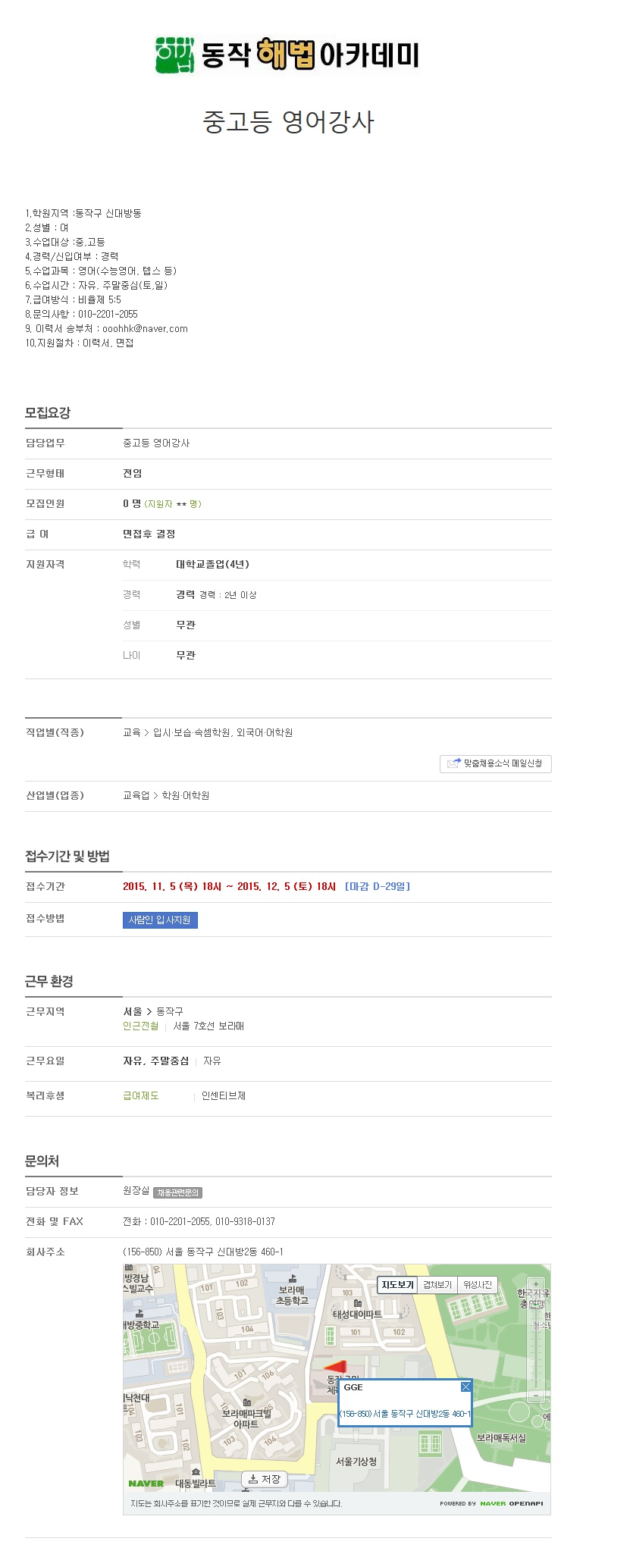Click the NAVER logo on the map

click(x=146, y=1484)
